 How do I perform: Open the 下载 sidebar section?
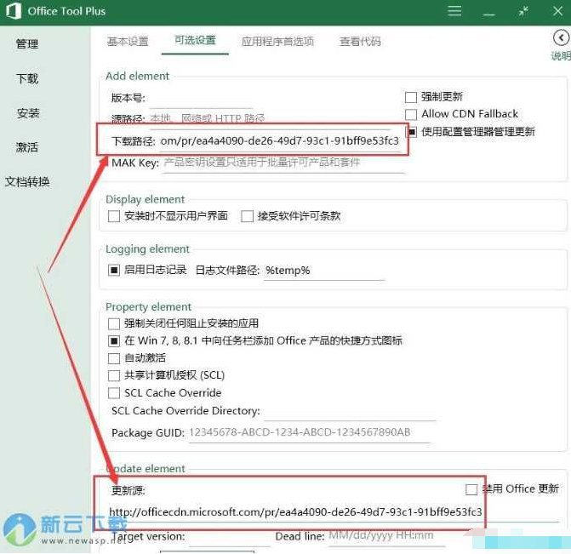(27, 78)
